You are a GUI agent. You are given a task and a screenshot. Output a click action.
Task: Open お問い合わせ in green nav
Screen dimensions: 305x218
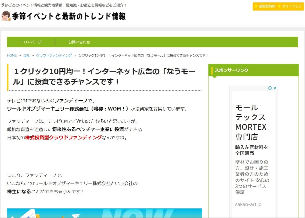point(79,42)
